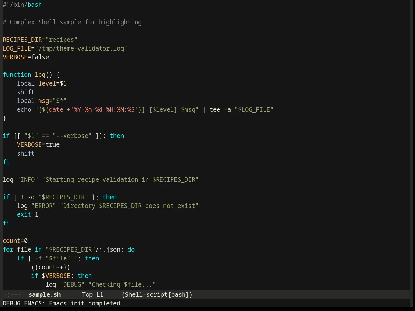Click "Starting recipe validation in $RECIPES_DIR" string
The width and height of the screenshot is (415, 311).
pos(120,179)
